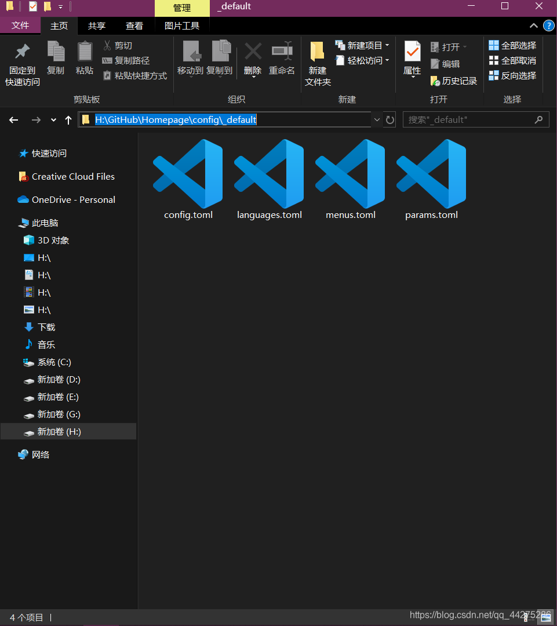Screen dimensions: 557x626
Task: Open recent locations dropdown arrow
Action: [53, 120]
